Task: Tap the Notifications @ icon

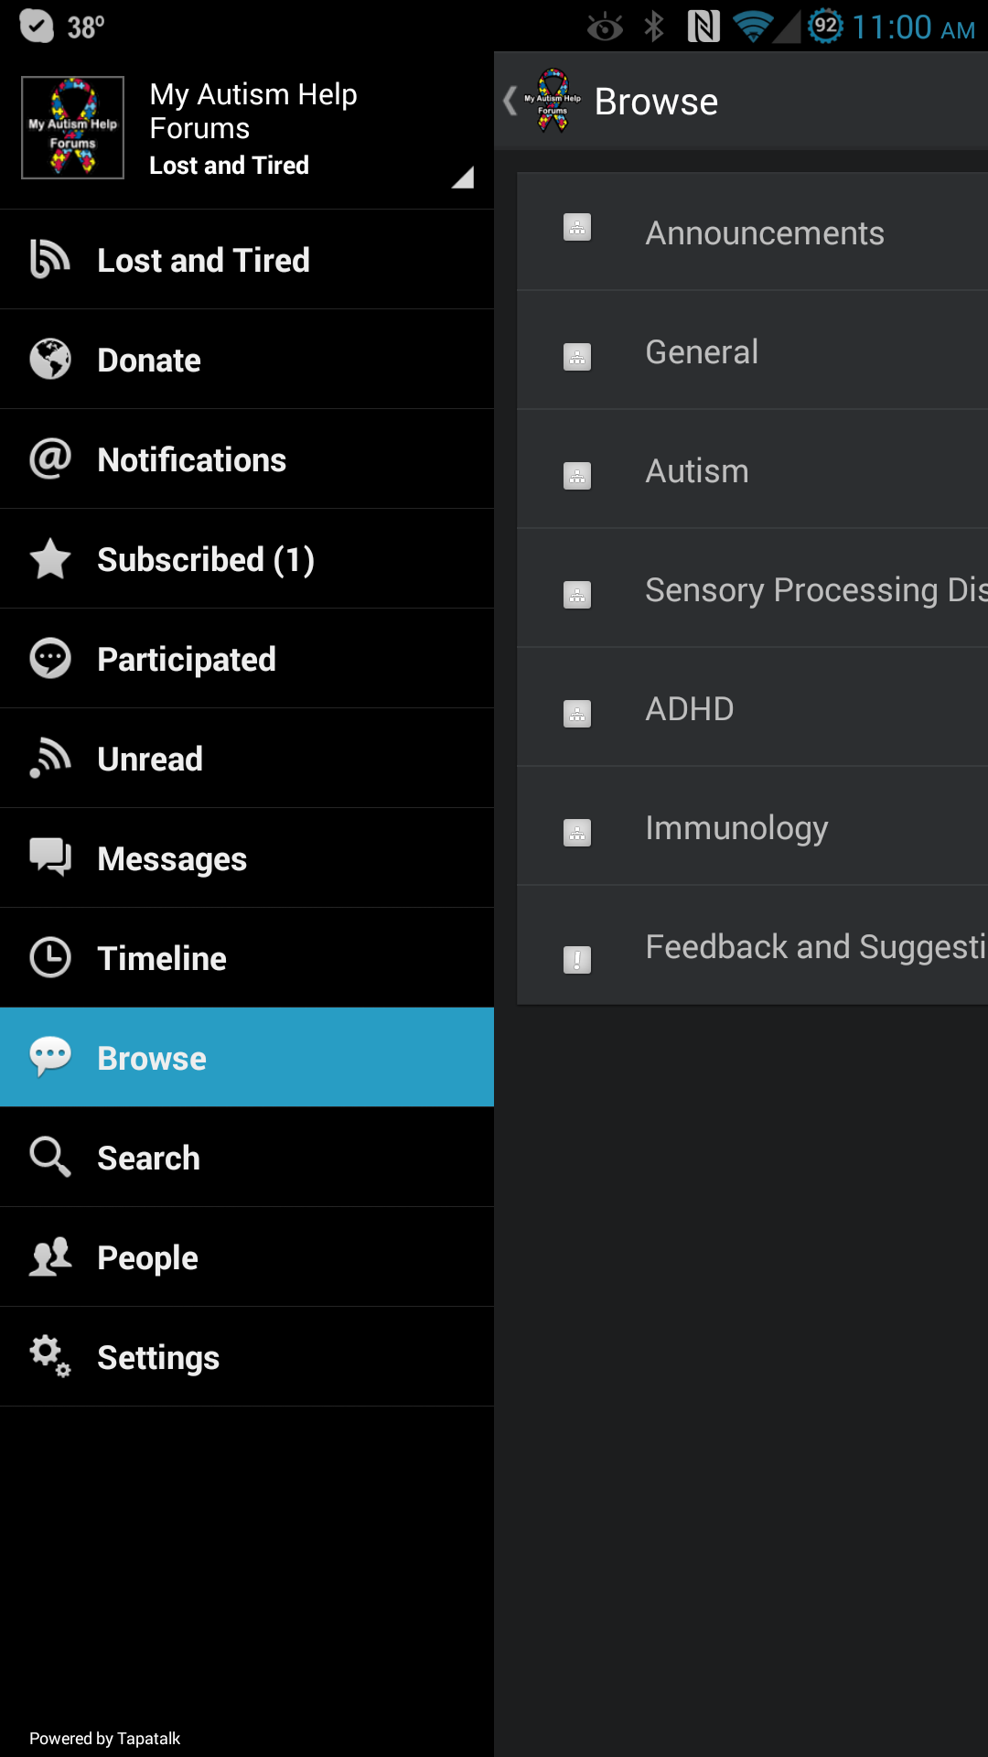Action: (x=49, y=458)
